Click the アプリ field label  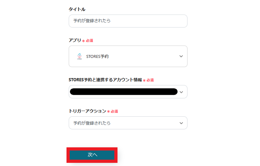pyautogui.click(x=75, y=40)
